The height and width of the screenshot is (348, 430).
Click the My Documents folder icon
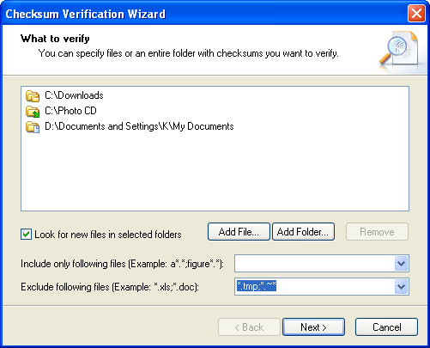coord(33,127)
